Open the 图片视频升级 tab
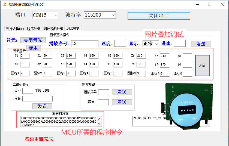Image resolution: width=229 pixels, height=146 pixels. click(53, 29)
